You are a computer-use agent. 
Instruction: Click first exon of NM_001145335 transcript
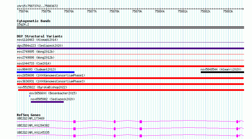pyautogui.click(x=74, y=136)
